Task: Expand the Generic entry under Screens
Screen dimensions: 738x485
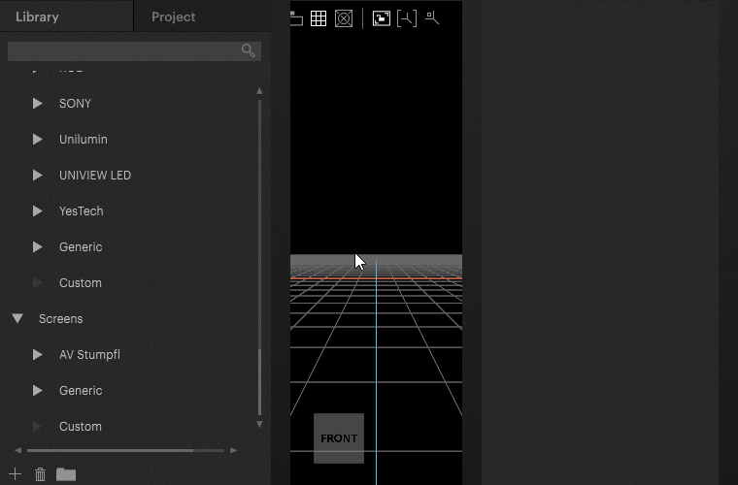Action: 38,391
